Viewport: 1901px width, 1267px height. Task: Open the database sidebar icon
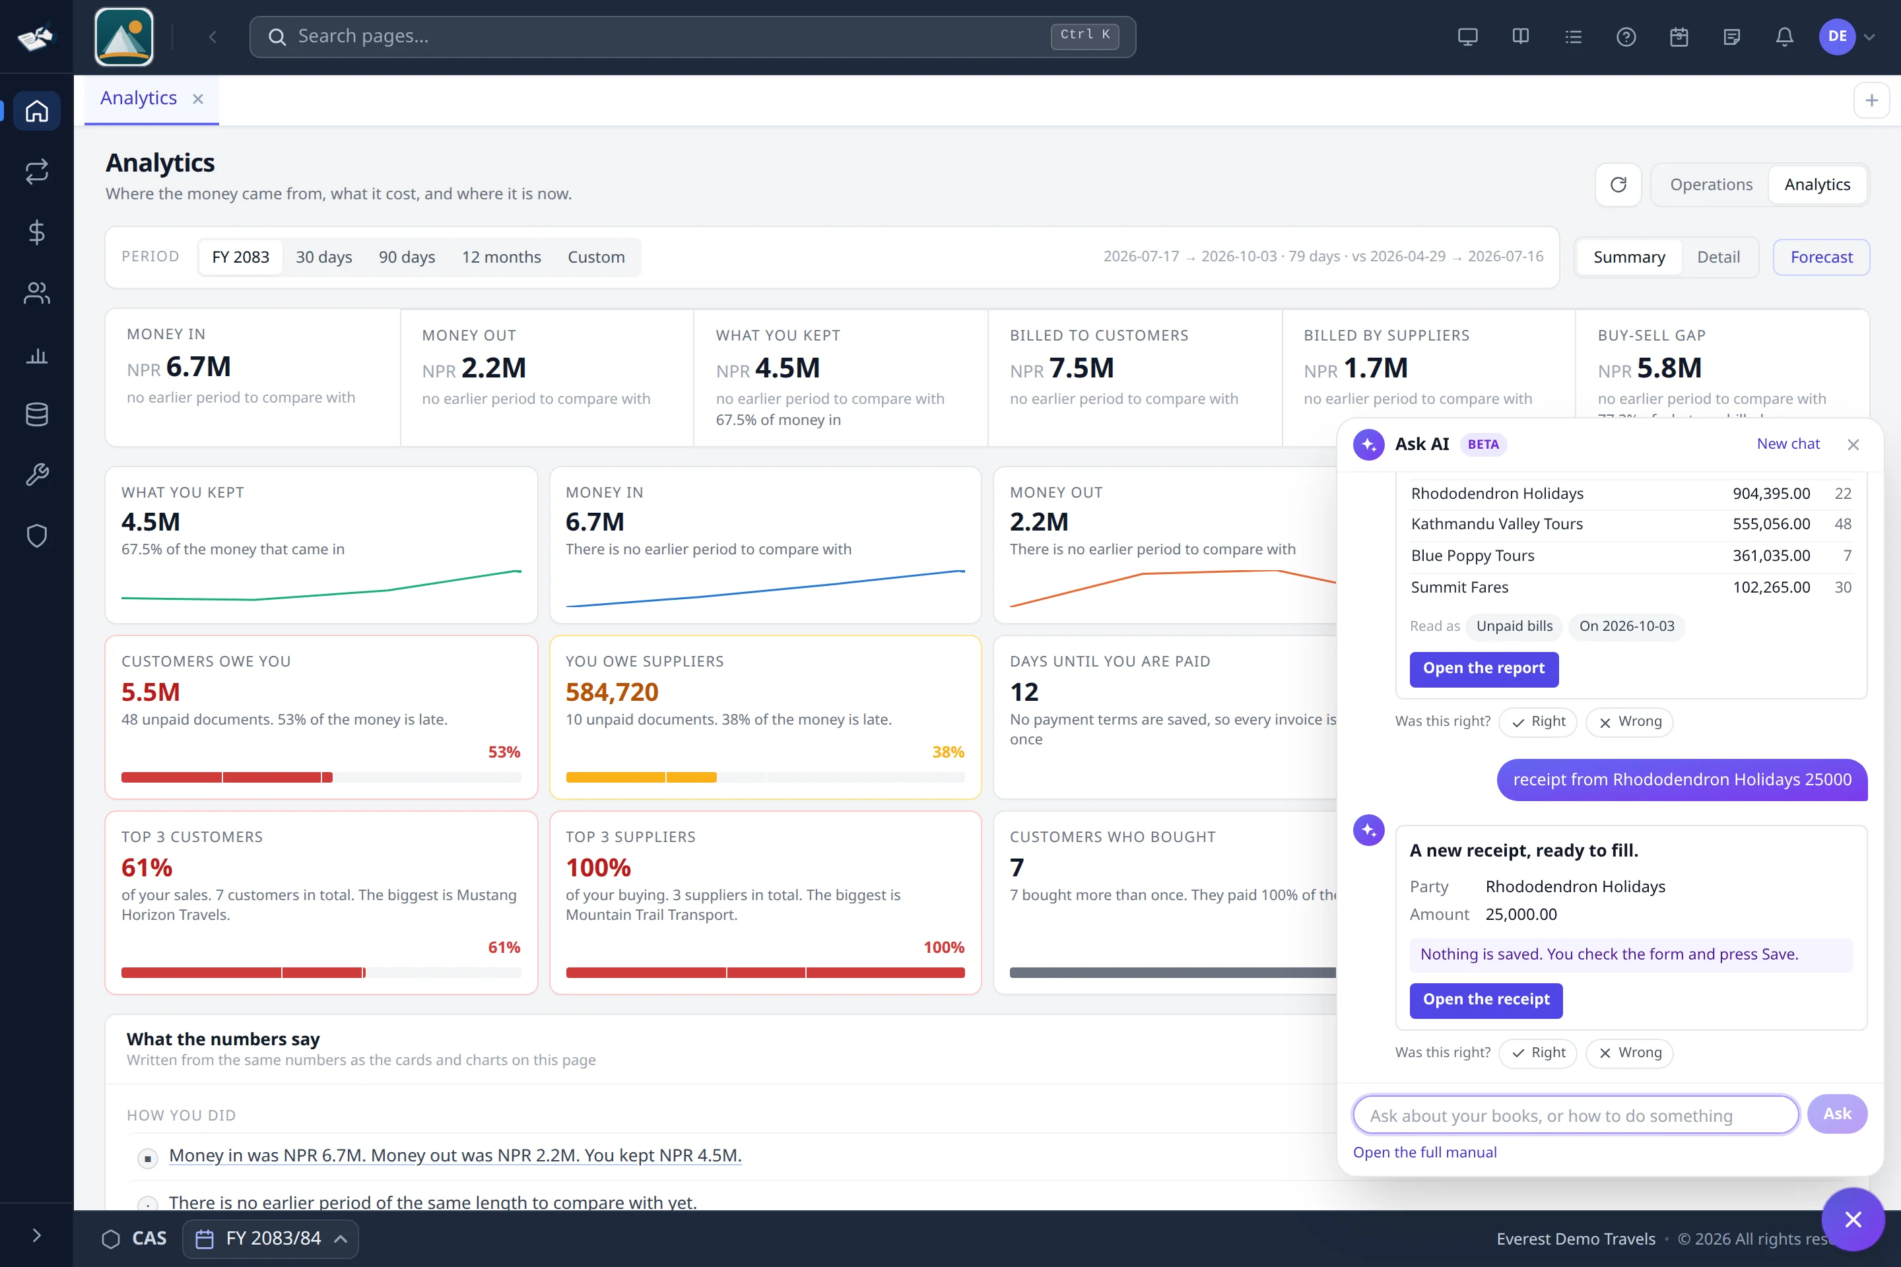click(x=36, y=414)
